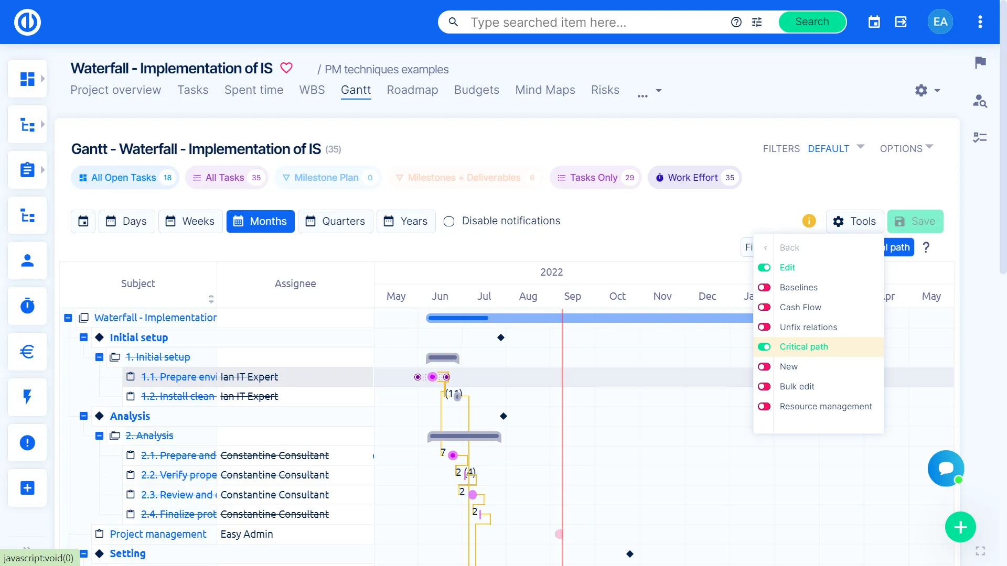Click the green plus floating button
This screenshot has height=566, width=1007.
pyautogui.click(x=960, y=527)
